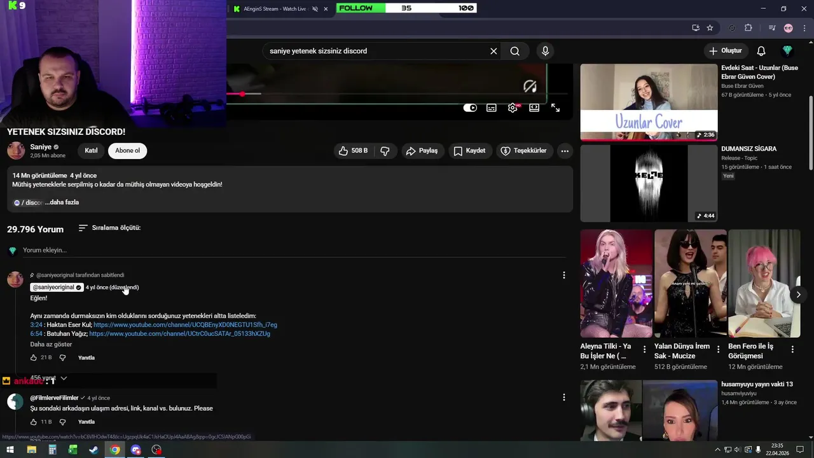Jump to 6:54 timestamp link

(x=36, y=334)
